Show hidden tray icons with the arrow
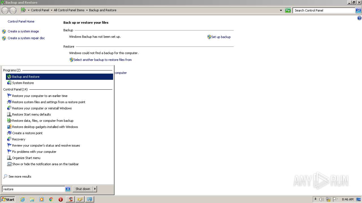Screen dimensions: 362x203 pos(315,199)
